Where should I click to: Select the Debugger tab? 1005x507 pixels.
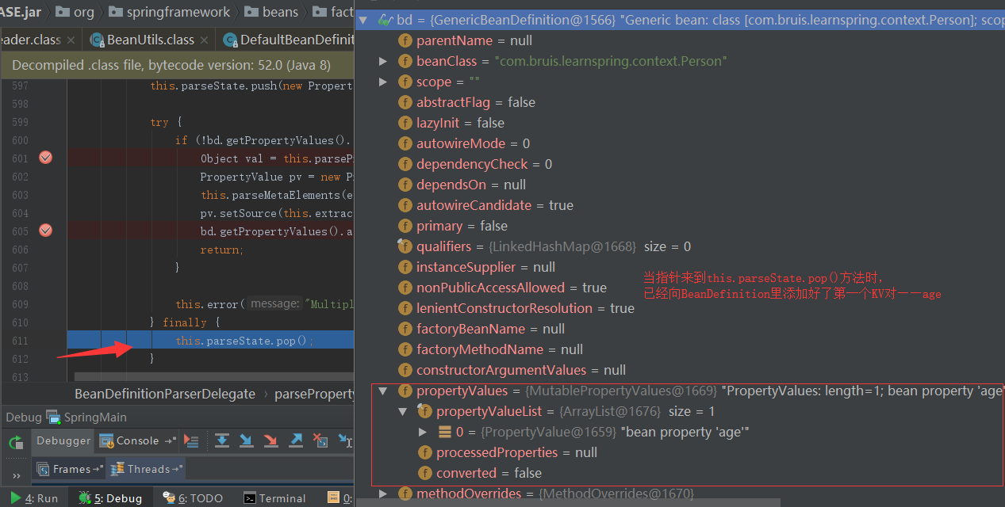pos(63,440)
